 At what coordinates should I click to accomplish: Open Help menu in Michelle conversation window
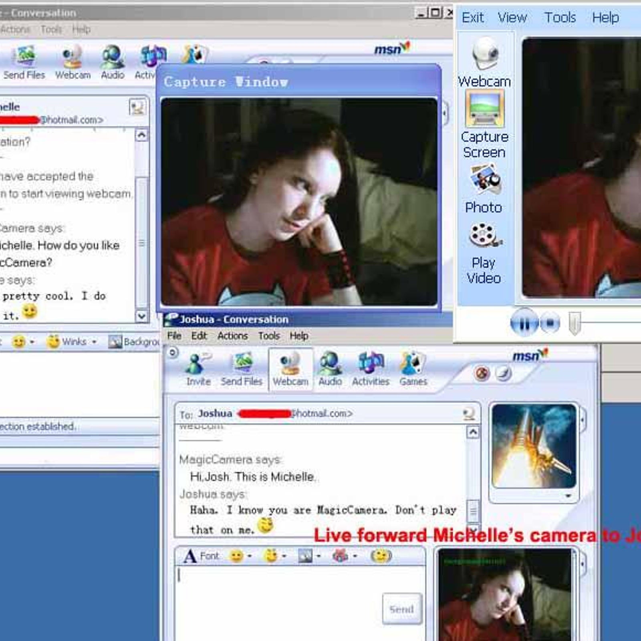(x=81, y=30)
